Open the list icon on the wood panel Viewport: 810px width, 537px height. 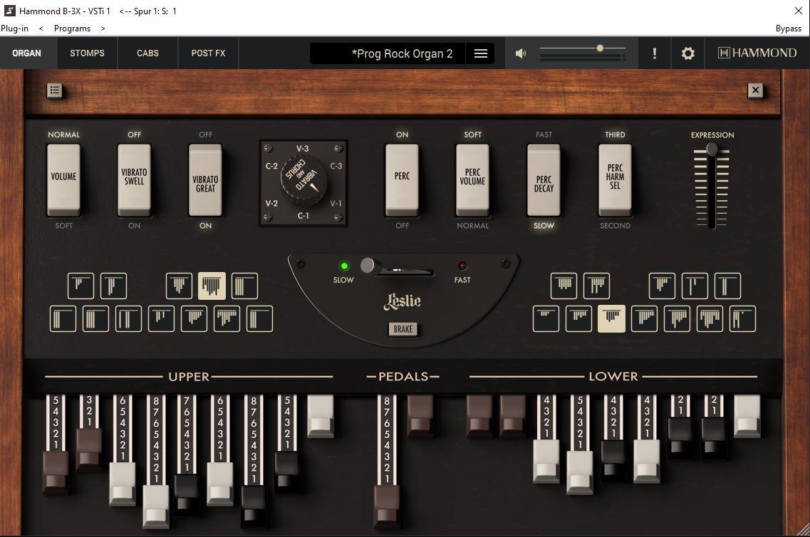pyautogui.click(x=55, y=91)
